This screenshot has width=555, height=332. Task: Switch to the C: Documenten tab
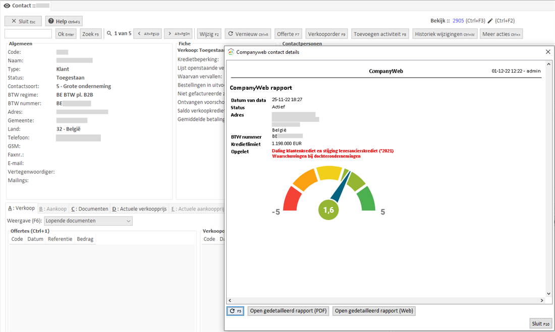tap(89, 209)
